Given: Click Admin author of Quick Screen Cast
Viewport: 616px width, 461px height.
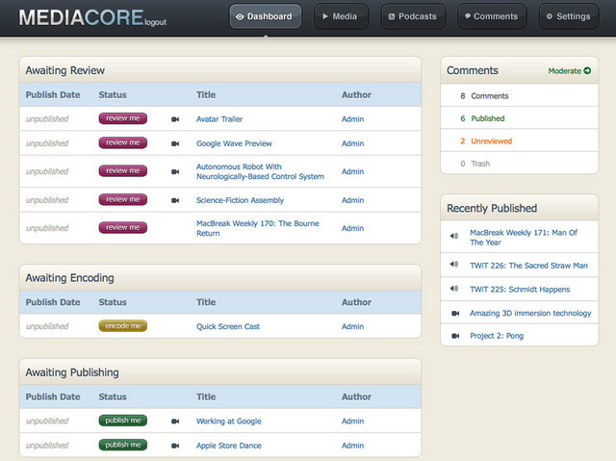Looking at the screenshot, I should pos(353,326).
